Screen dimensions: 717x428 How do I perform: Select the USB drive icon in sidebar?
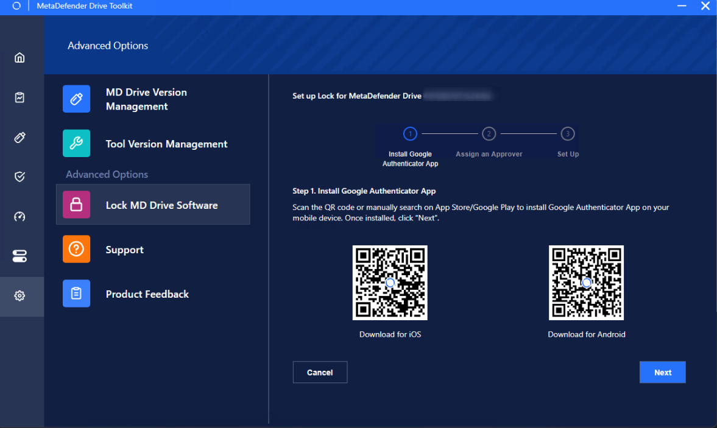point(19,137)
